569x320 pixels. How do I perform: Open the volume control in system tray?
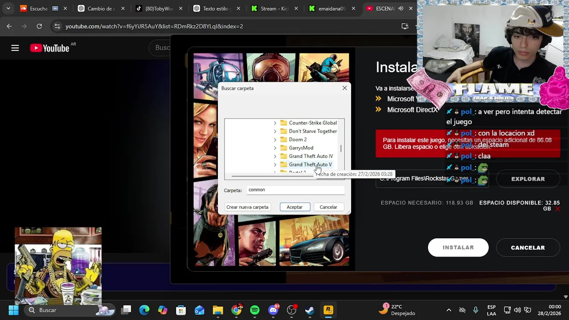(x=517, y=310)
